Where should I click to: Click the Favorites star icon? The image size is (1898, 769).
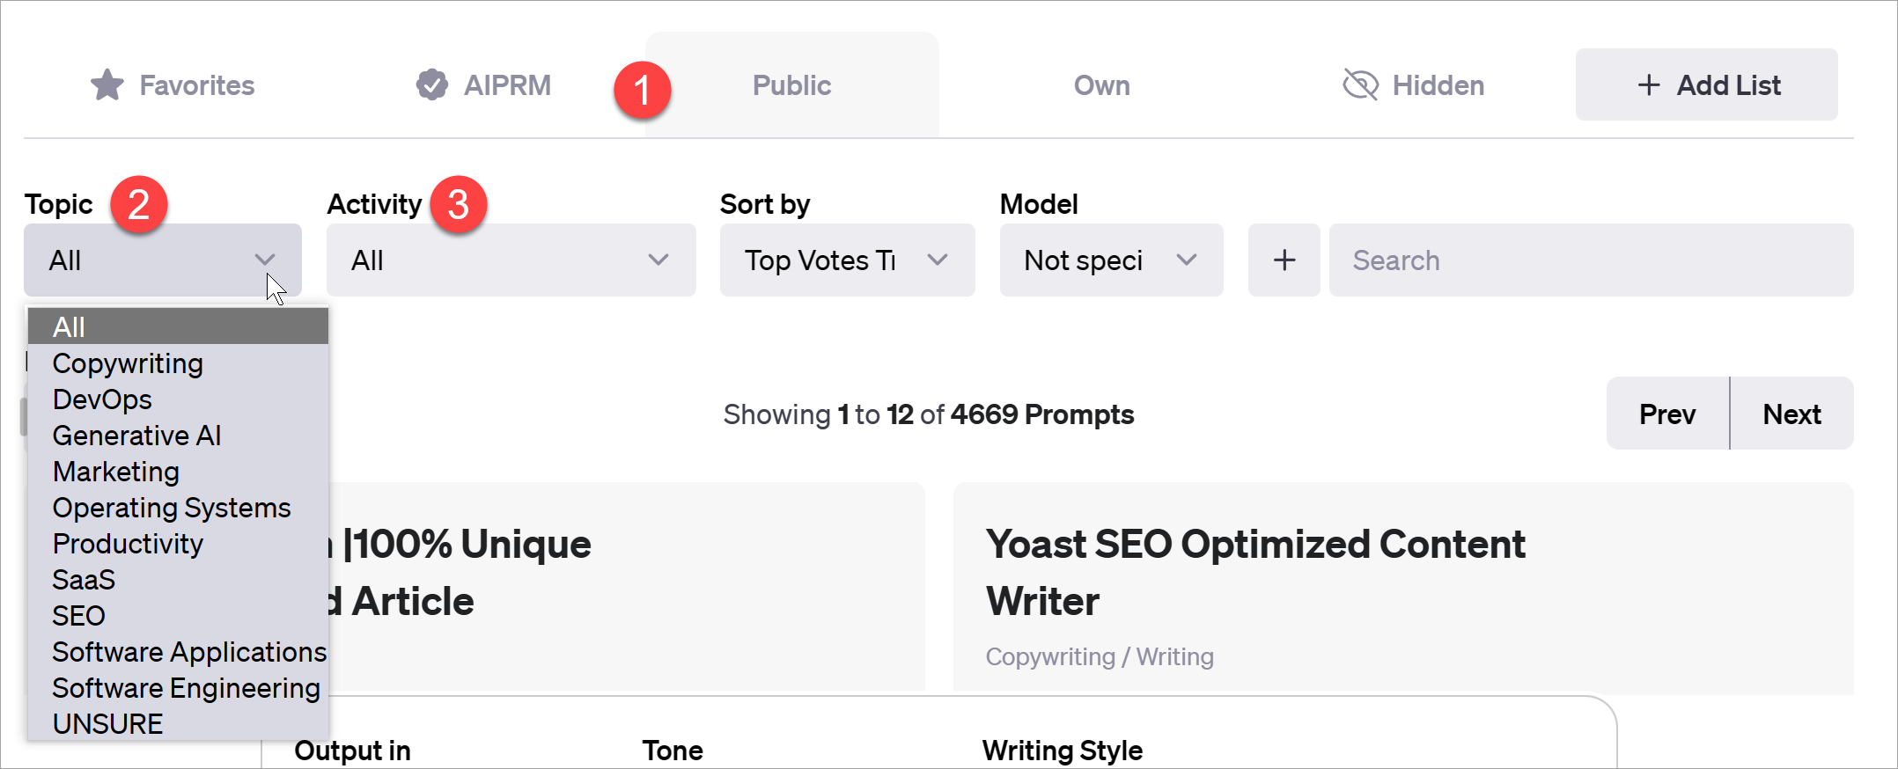point(107,85)
